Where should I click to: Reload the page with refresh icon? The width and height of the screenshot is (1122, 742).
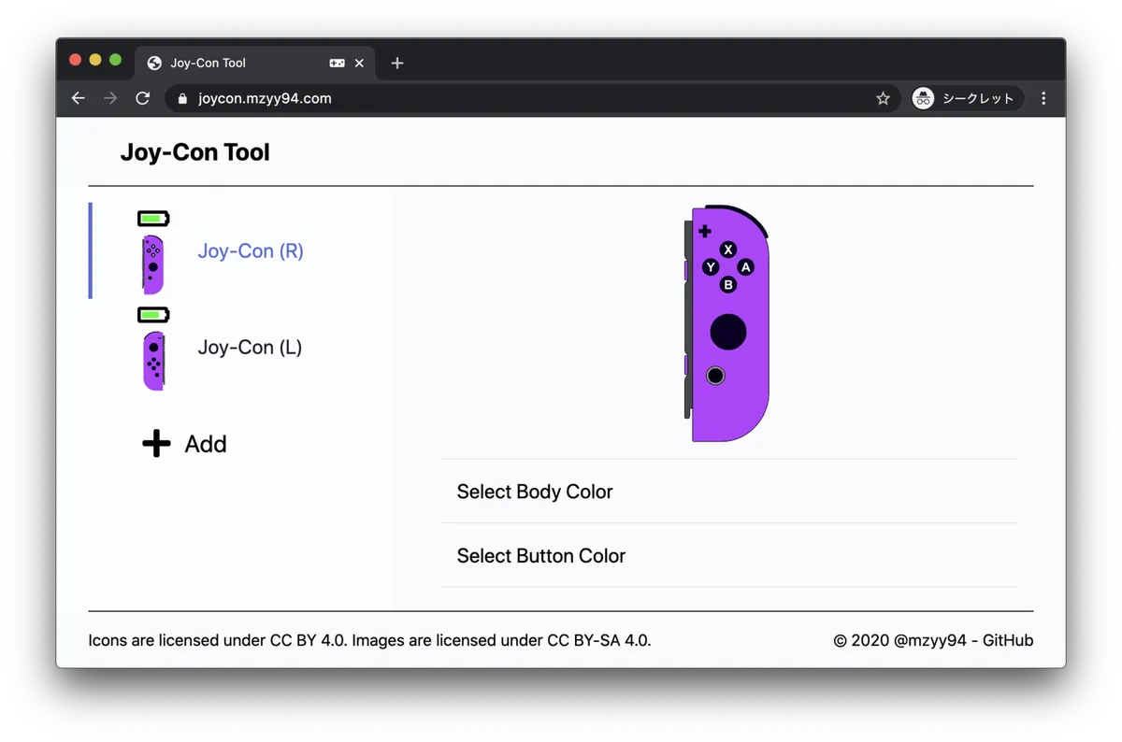pyautogui.click(x=142, y=98)
